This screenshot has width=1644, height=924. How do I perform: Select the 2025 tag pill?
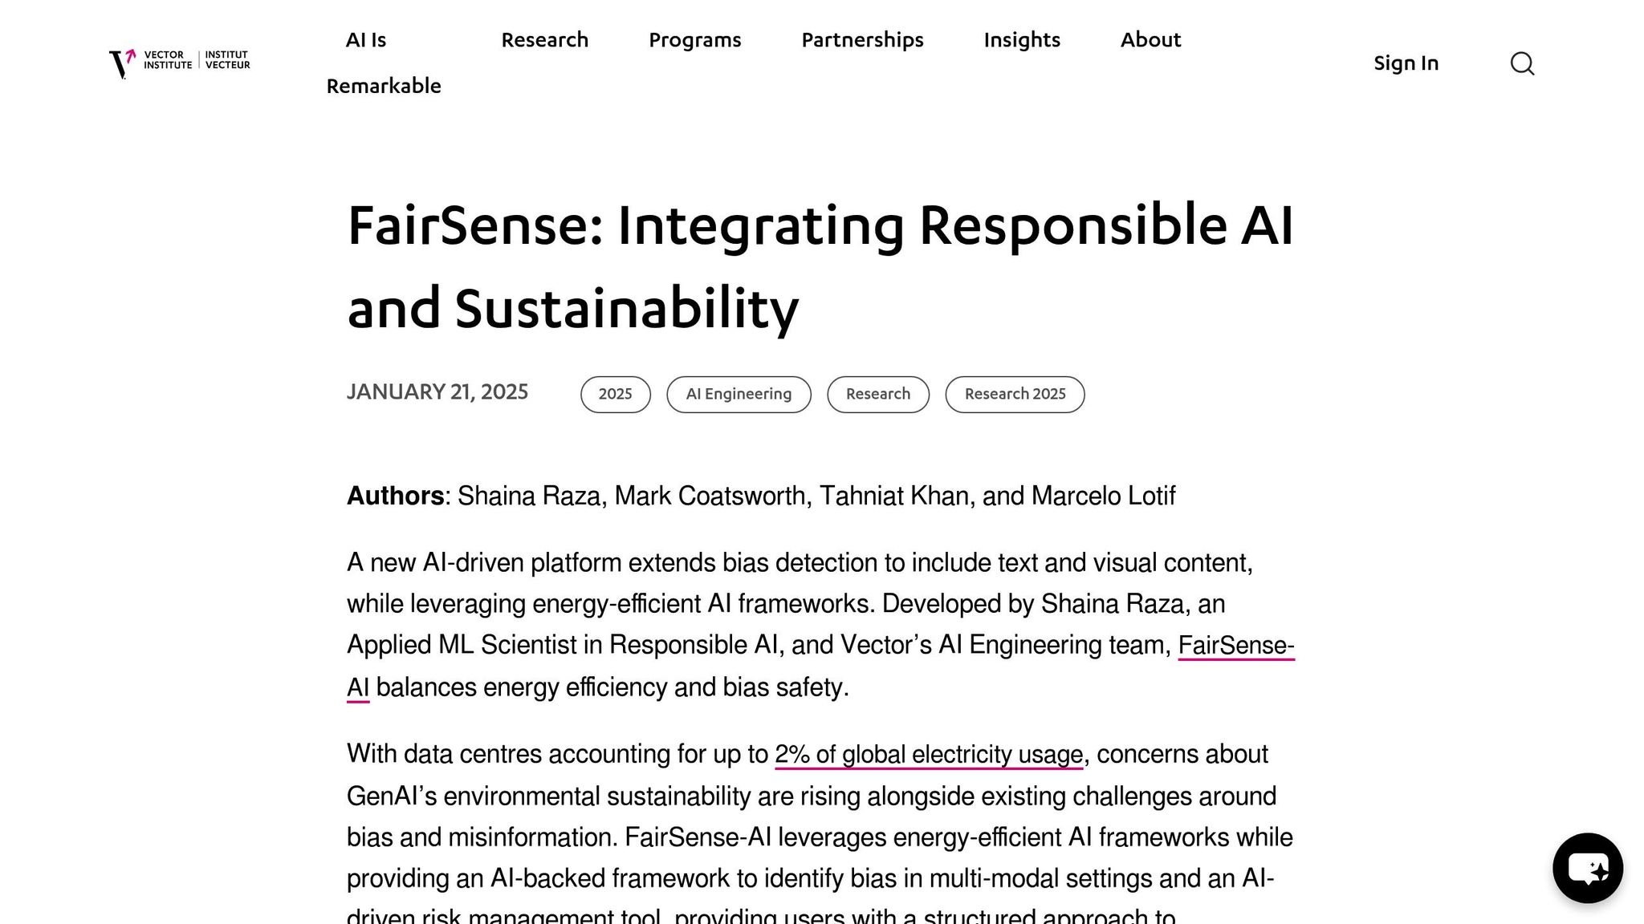(616, 395)
